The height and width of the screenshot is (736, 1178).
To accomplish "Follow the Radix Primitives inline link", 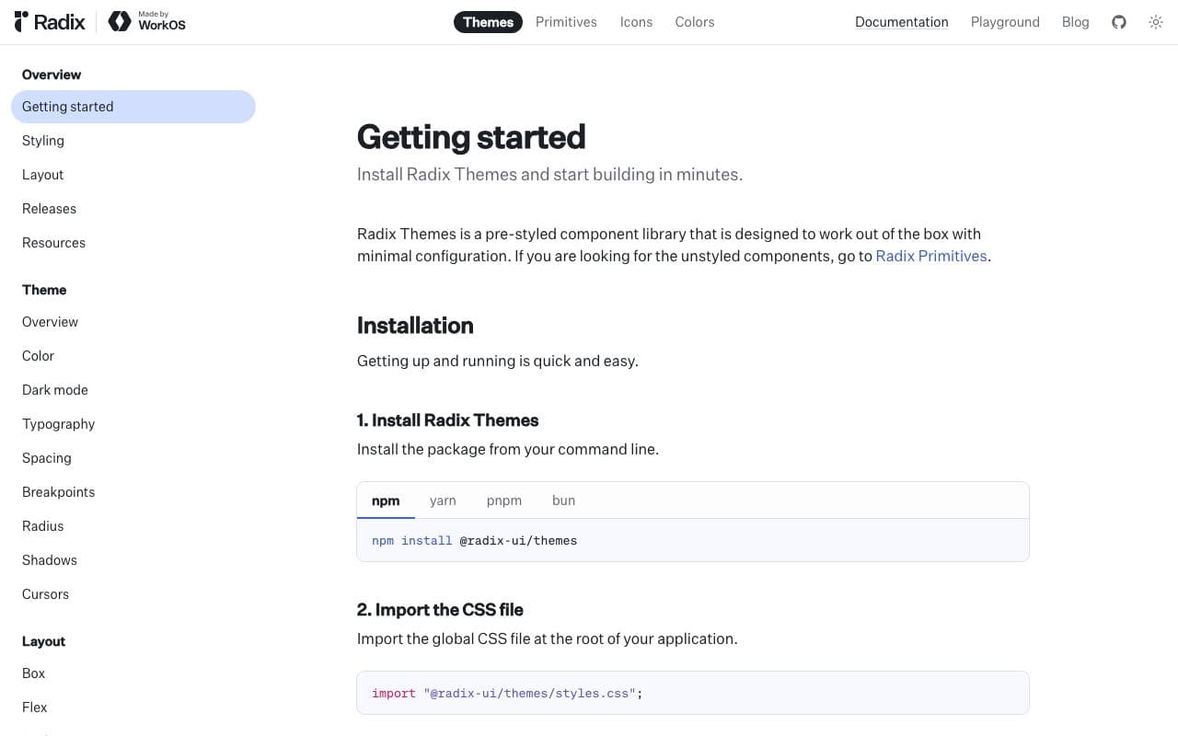I will tap(931, 256).
